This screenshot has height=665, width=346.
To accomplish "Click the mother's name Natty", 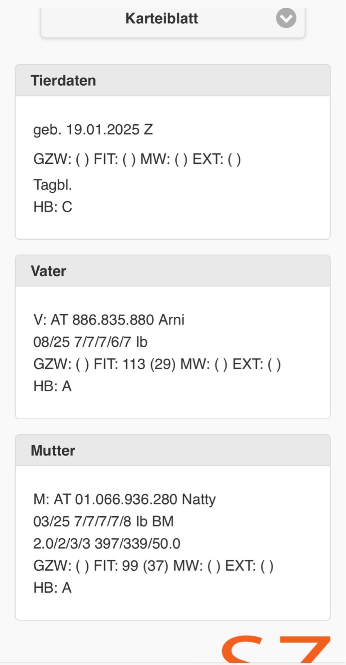I will pos(199,499).
